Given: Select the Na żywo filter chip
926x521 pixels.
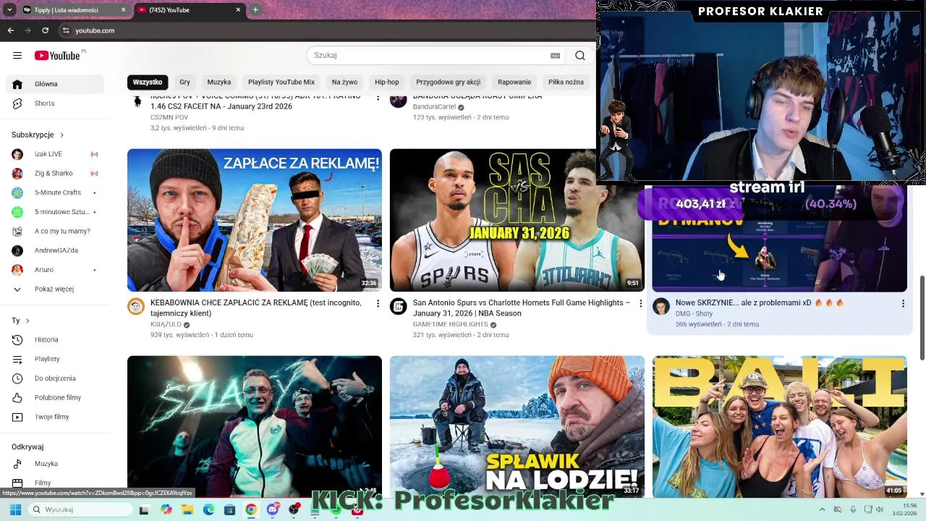Looking at the screenshot, I should coord(344,82).
